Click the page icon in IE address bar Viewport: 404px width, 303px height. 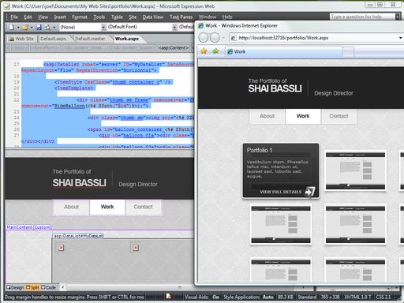tap(233, 38)
